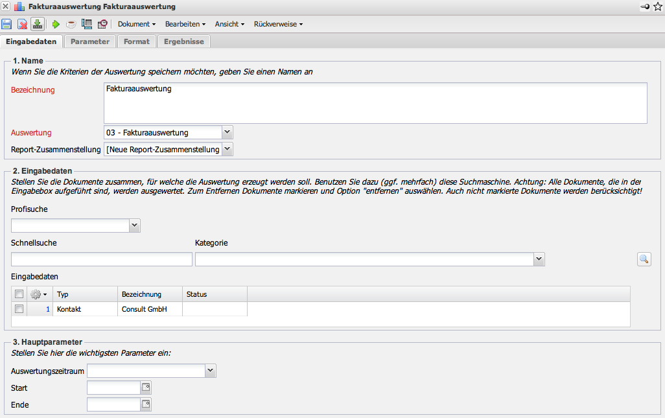Open the Auswertungszeitraum dropdown
This screenshot has width=665, height=418.
point(211,371)
